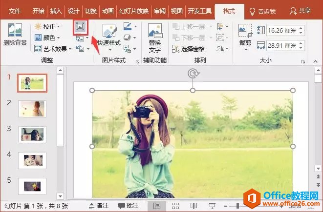
Task: Click the Alt Text (替换文字) button
Action: 155,38
